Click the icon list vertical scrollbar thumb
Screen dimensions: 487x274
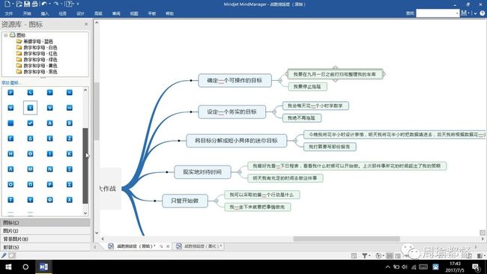point(85,165)
